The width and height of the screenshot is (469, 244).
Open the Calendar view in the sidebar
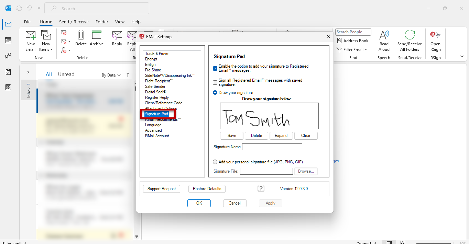(8, 40)
